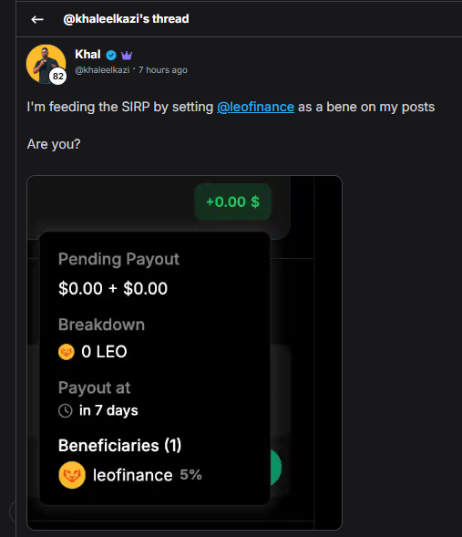Screen dimensions: 462x537
Task: Open the @leofinance mention link
Action: (x=256, y=107)
